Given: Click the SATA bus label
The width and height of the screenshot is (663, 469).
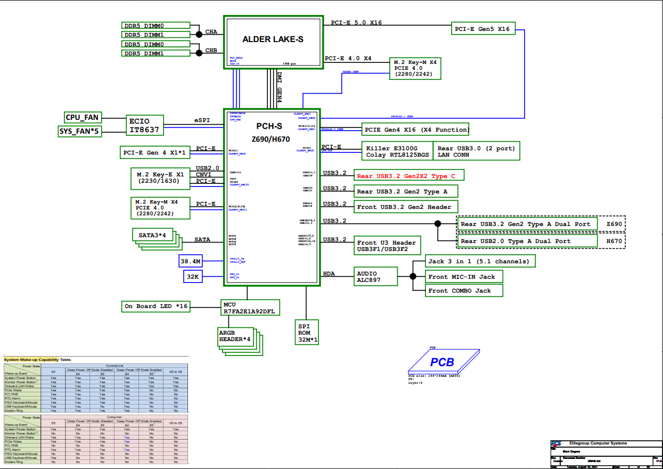Looking at the screenshot, I should (202, 240).
